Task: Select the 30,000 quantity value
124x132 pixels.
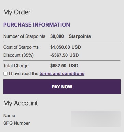Action: 57,36
